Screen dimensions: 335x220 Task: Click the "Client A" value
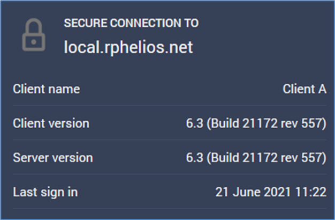(x=304, y=89)
